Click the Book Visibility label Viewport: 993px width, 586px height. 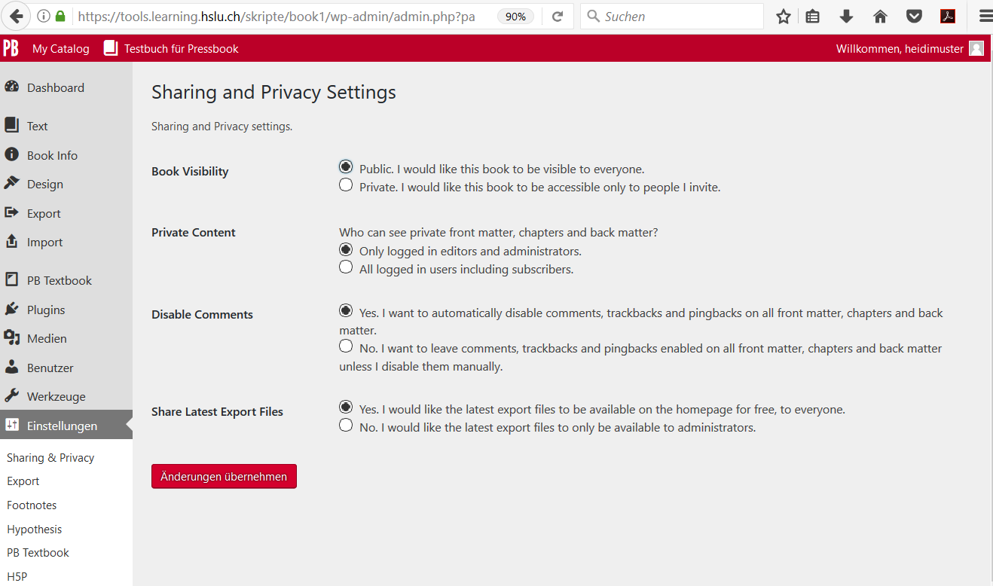(190, 171)
